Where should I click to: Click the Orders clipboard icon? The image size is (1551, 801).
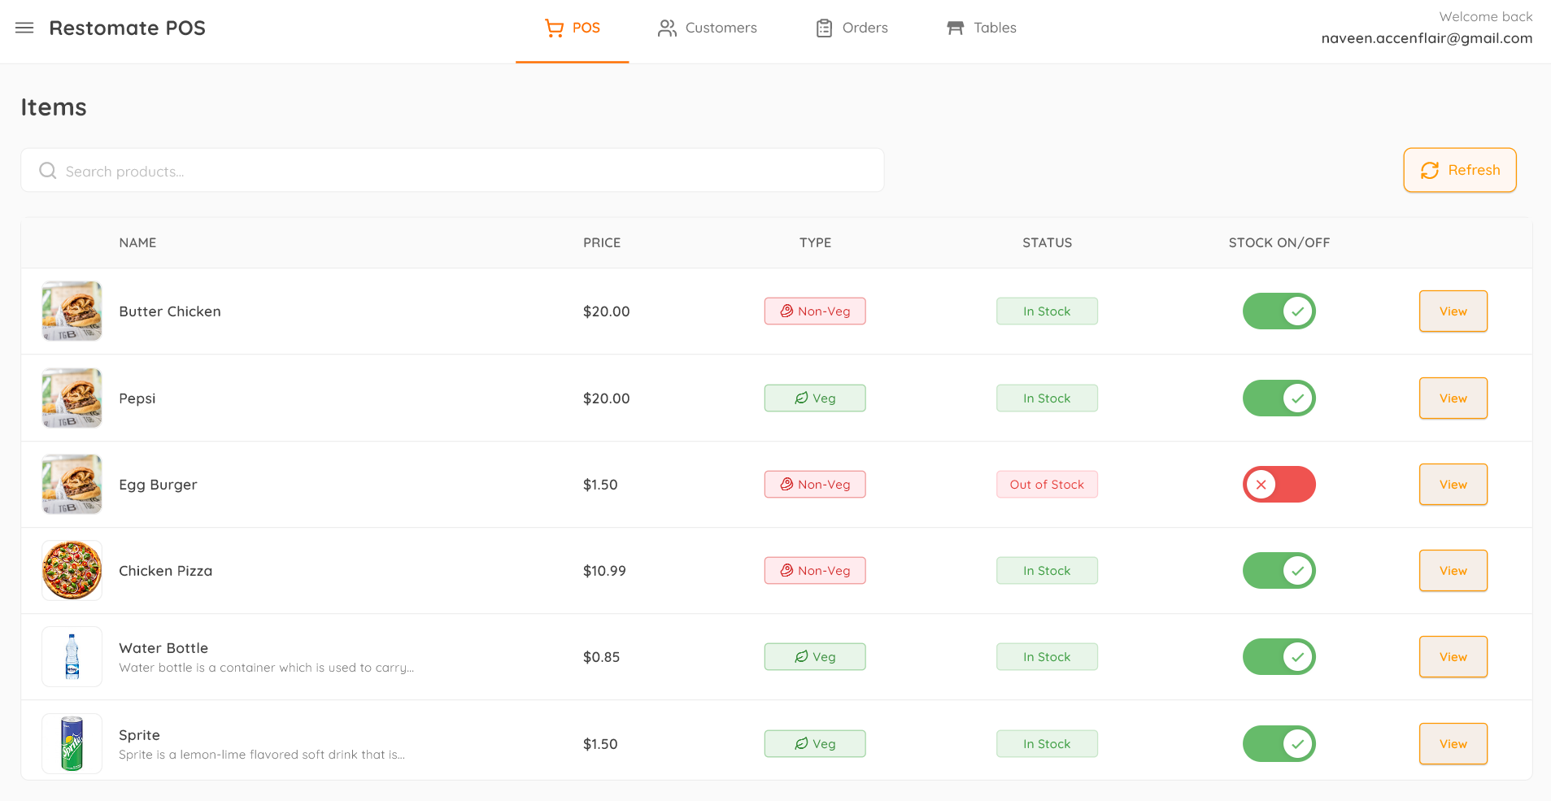pos(823,27)
